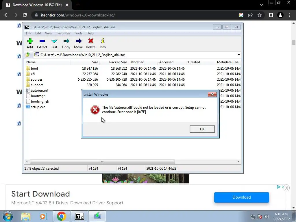The width and height of the screenshot is (296, 222).
Task: Toggle Chrome side panel icon
Action: point(271,15)
